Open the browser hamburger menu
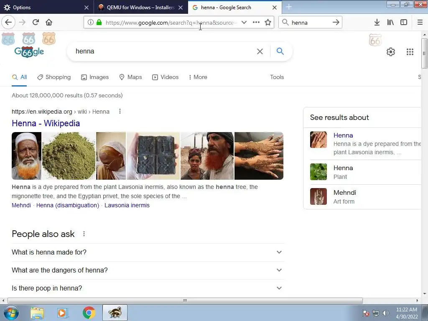This screenshot has height=321, width=428. (420, 23)
